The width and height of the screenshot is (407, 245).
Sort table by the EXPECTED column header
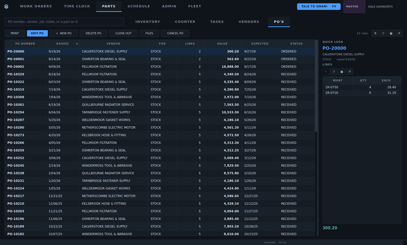point(260,44)
